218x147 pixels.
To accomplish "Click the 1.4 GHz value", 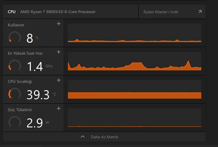I will coord(40,66).
